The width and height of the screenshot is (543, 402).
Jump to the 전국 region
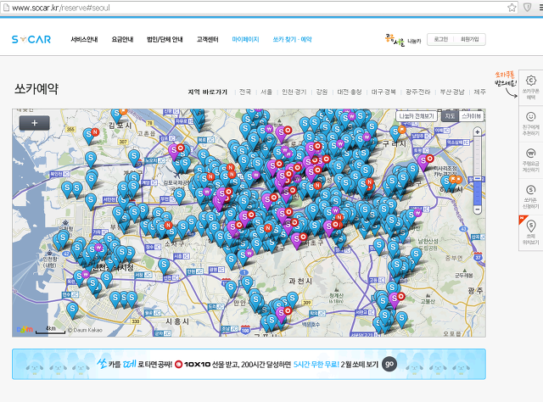pyautogui.click(x=245, y=92)
